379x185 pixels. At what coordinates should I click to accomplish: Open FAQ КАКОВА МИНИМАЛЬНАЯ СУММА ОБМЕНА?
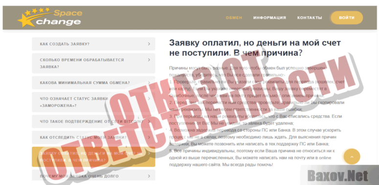93,83
